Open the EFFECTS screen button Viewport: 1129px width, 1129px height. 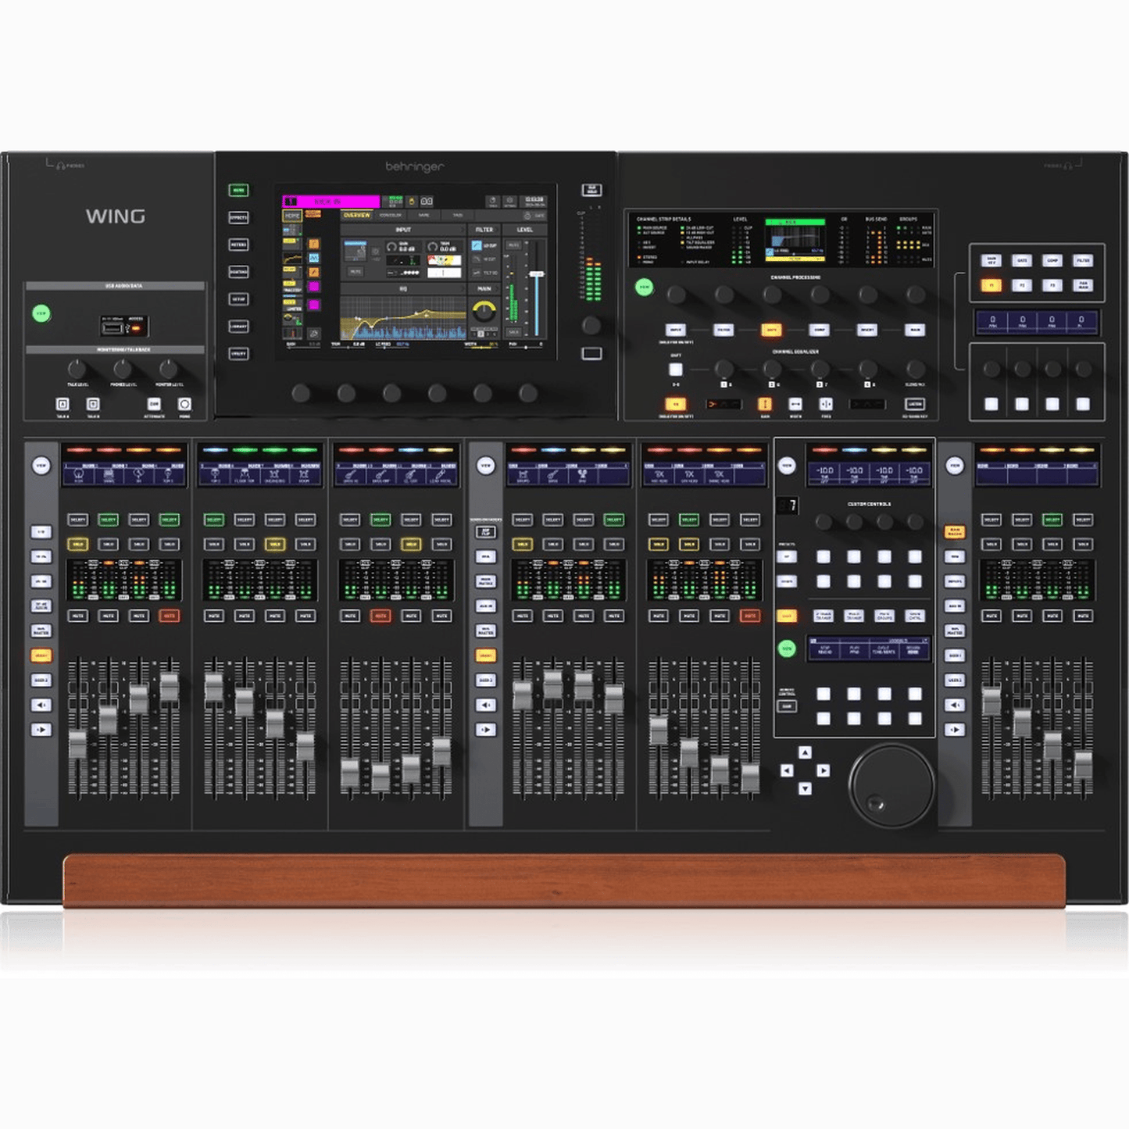238,217
